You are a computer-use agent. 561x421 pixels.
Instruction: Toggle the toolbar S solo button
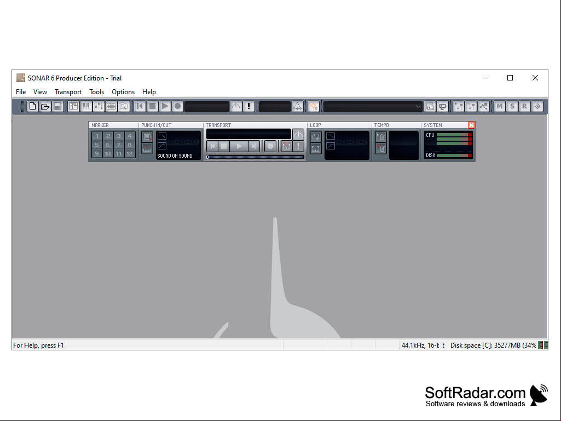click(x=512, y=106)
